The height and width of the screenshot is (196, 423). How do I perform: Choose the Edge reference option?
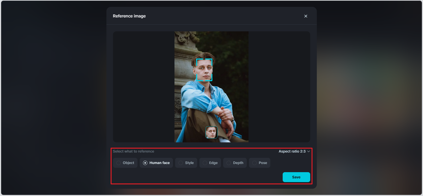(210, 163)
